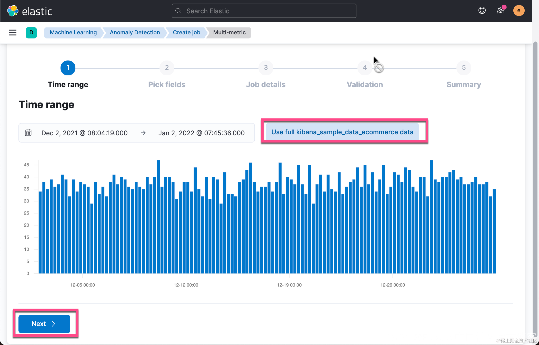Click Use full kibana_sample_data_ecommerce data
This screenshot has width=539, height=345.
click(342, 132)
